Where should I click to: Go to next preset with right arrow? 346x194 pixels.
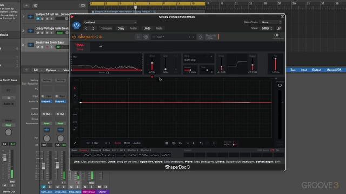pyautogui.click(x=94, y=29)
